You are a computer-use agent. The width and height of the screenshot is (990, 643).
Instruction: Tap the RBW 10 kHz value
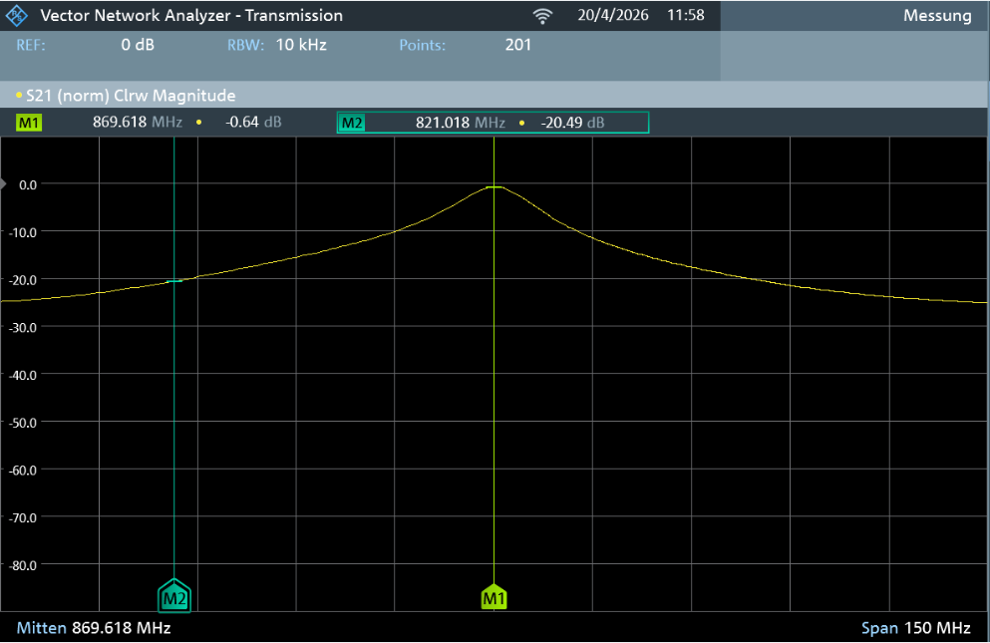[x=301, y=45]
